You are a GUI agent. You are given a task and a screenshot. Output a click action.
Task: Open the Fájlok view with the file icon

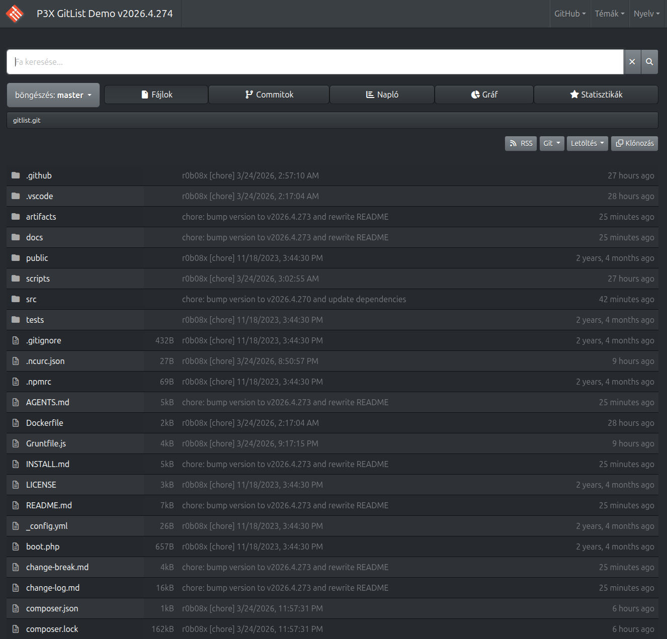143,94
